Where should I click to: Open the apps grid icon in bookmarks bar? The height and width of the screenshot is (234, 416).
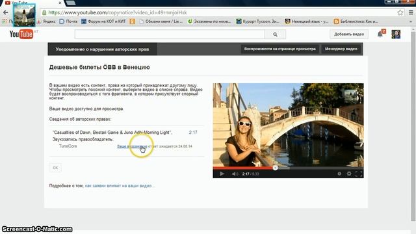click(x=5, y=21)
